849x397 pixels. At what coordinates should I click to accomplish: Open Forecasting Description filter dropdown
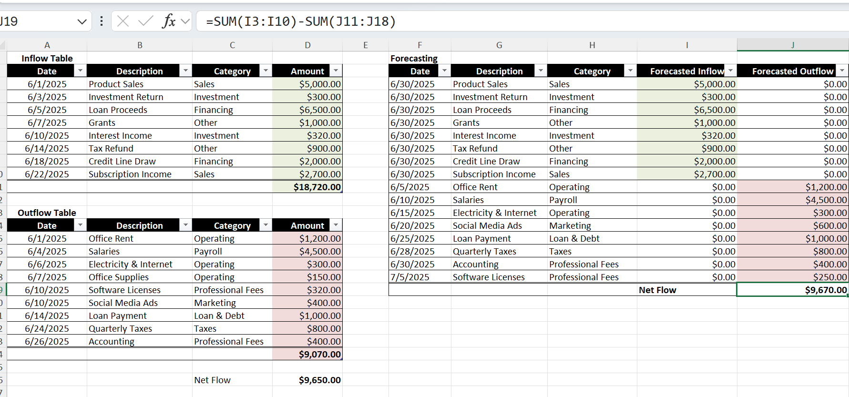[541, 71]
